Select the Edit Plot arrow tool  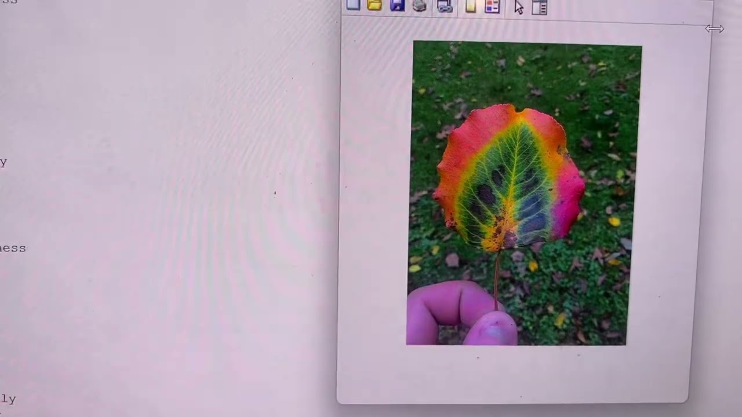518,6
